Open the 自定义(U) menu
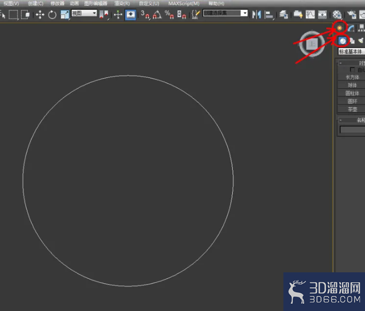Image resolution: width=365 pixels, height=311 pixels. [149, 3]
